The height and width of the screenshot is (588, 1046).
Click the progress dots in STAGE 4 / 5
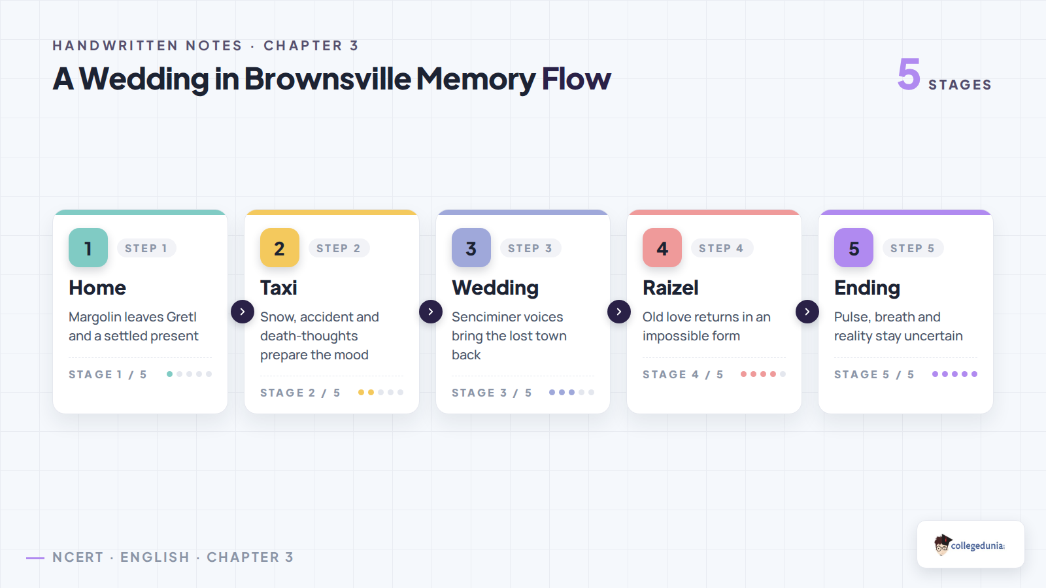pos(763,374)
